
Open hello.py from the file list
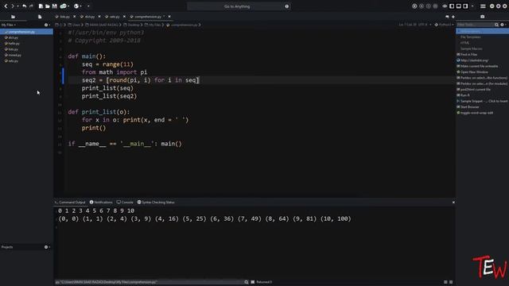(x=13, y=44)
